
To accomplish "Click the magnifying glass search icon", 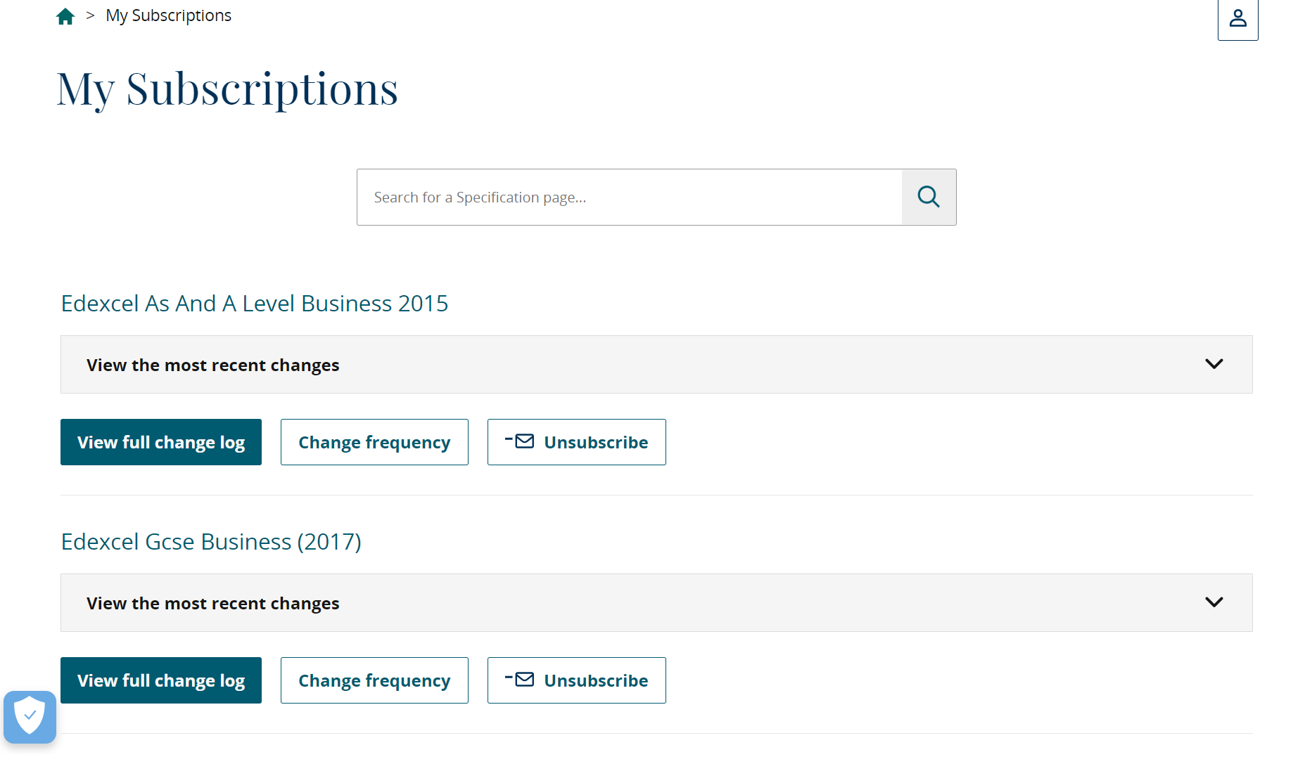I will point(929,197).
